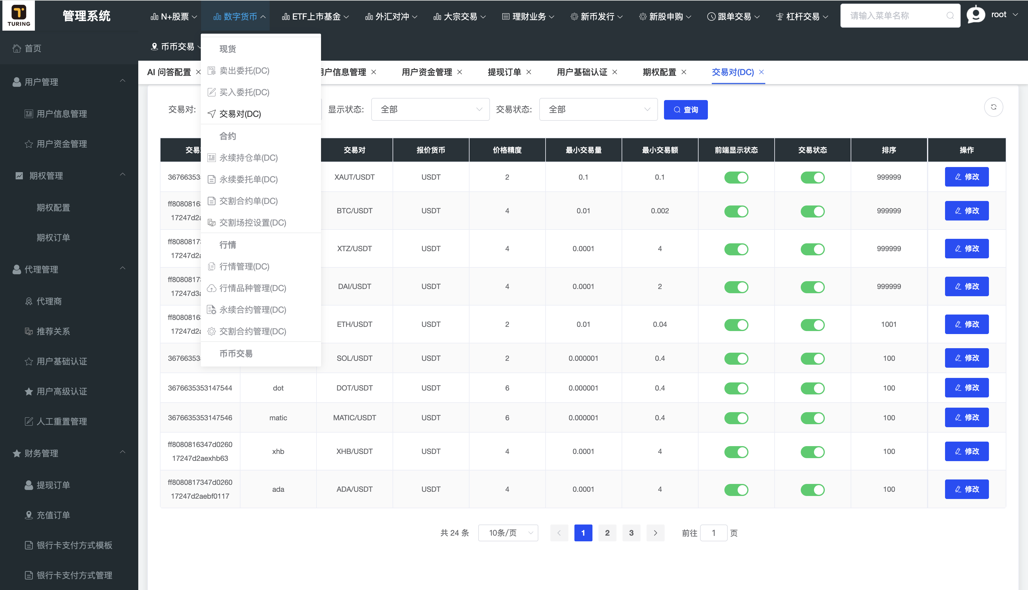Open the 显示状态 dropdown
Screen dimensions: 1028x590
430,109
